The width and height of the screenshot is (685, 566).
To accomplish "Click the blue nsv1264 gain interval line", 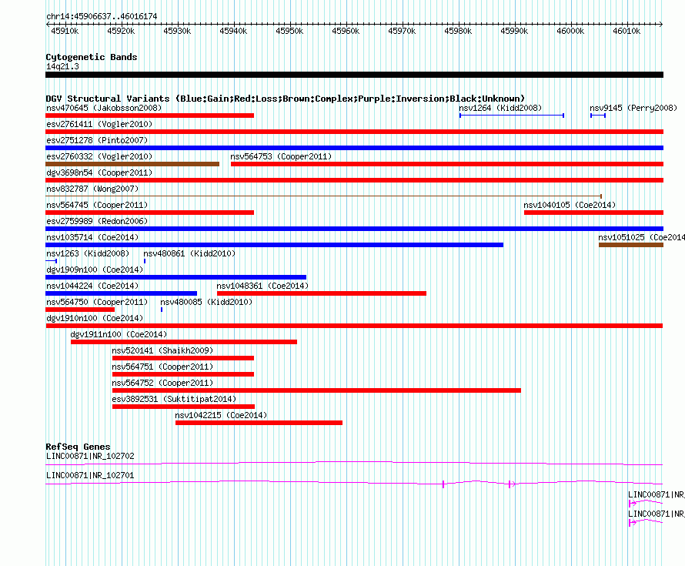I will point(512,116).
